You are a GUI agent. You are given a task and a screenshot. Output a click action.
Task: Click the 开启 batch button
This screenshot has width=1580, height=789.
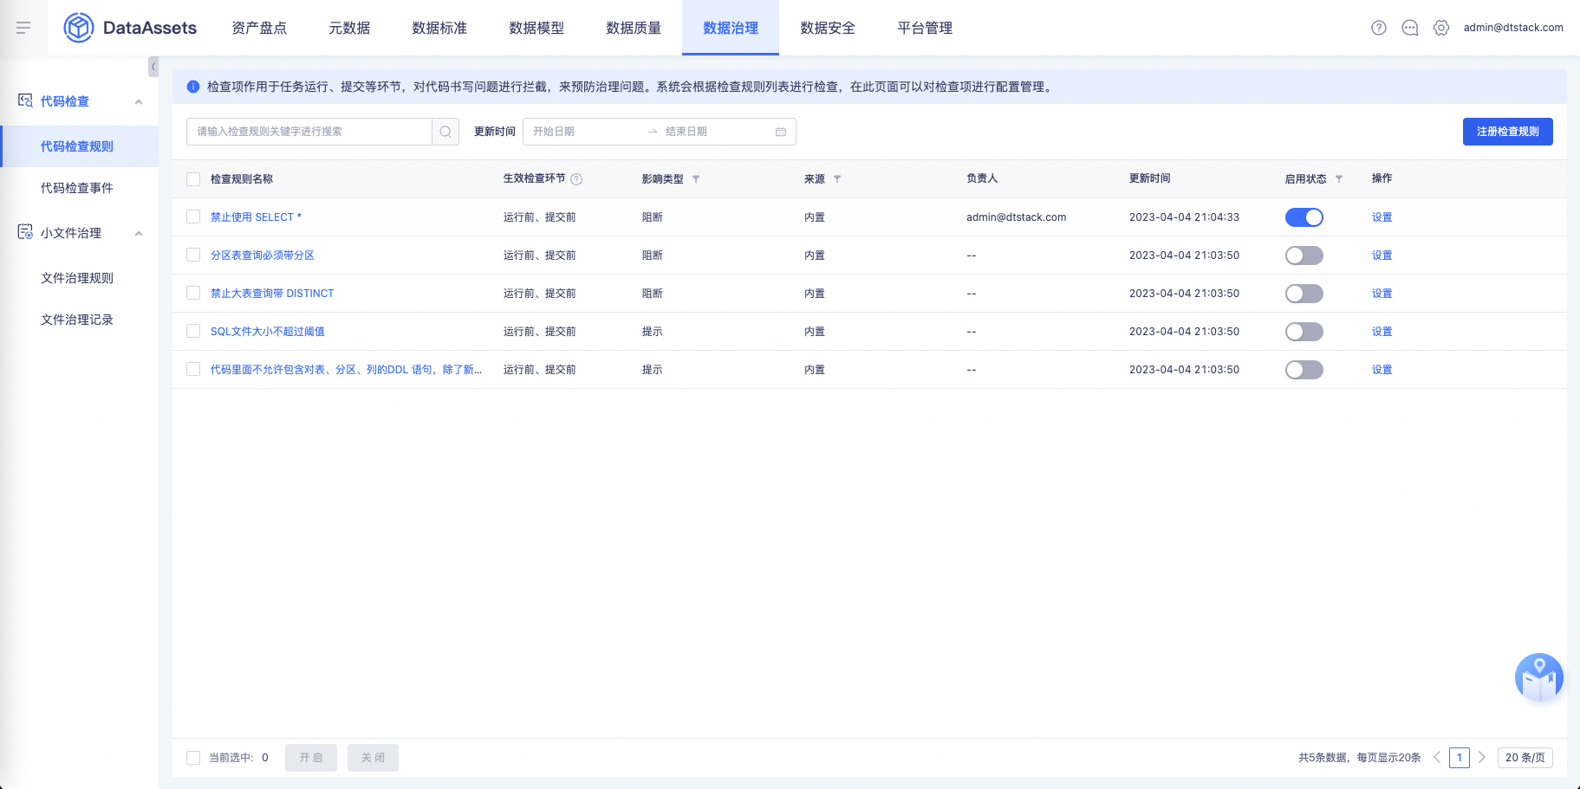311,758
